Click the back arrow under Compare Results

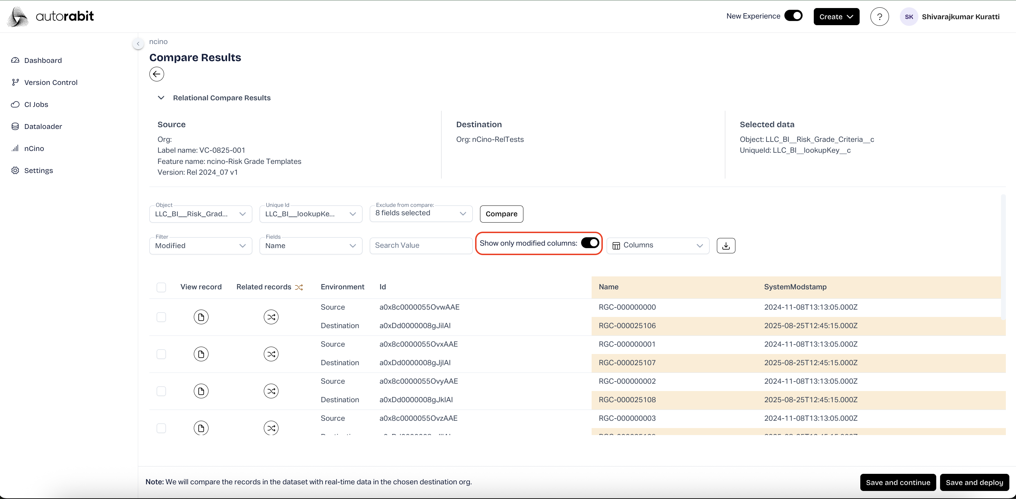click(x=157, y=74)
